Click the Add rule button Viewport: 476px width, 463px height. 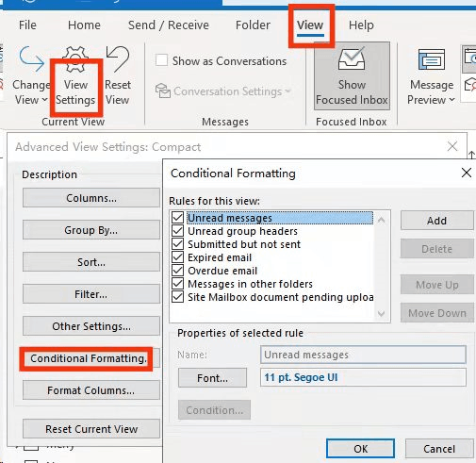pyautogui.click(x=436, y=221)
